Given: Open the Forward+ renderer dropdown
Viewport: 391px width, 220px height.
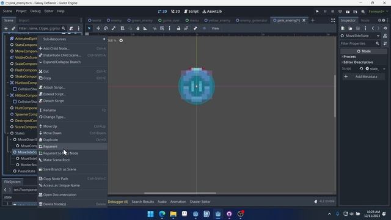Looking at the screenshot, I should [x=378, y=12].
